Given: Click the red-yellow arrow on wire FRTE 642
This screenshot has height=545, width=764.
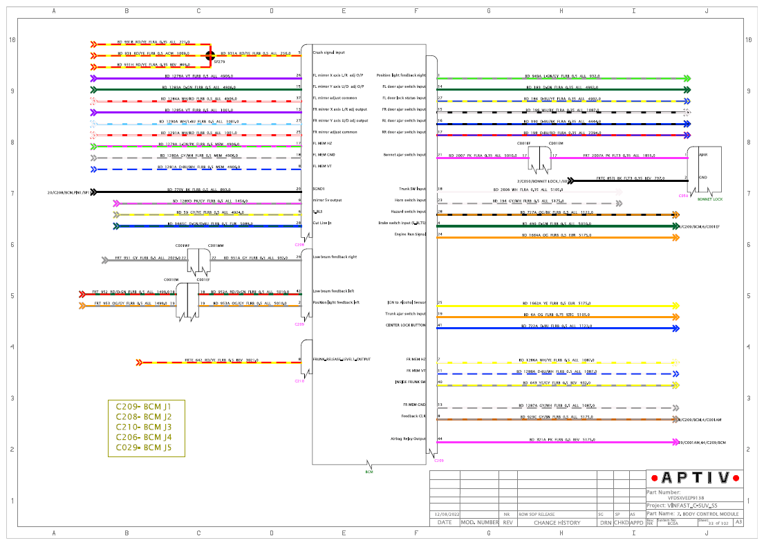Looking at the screenshot, I should click(x=140, y=362).
